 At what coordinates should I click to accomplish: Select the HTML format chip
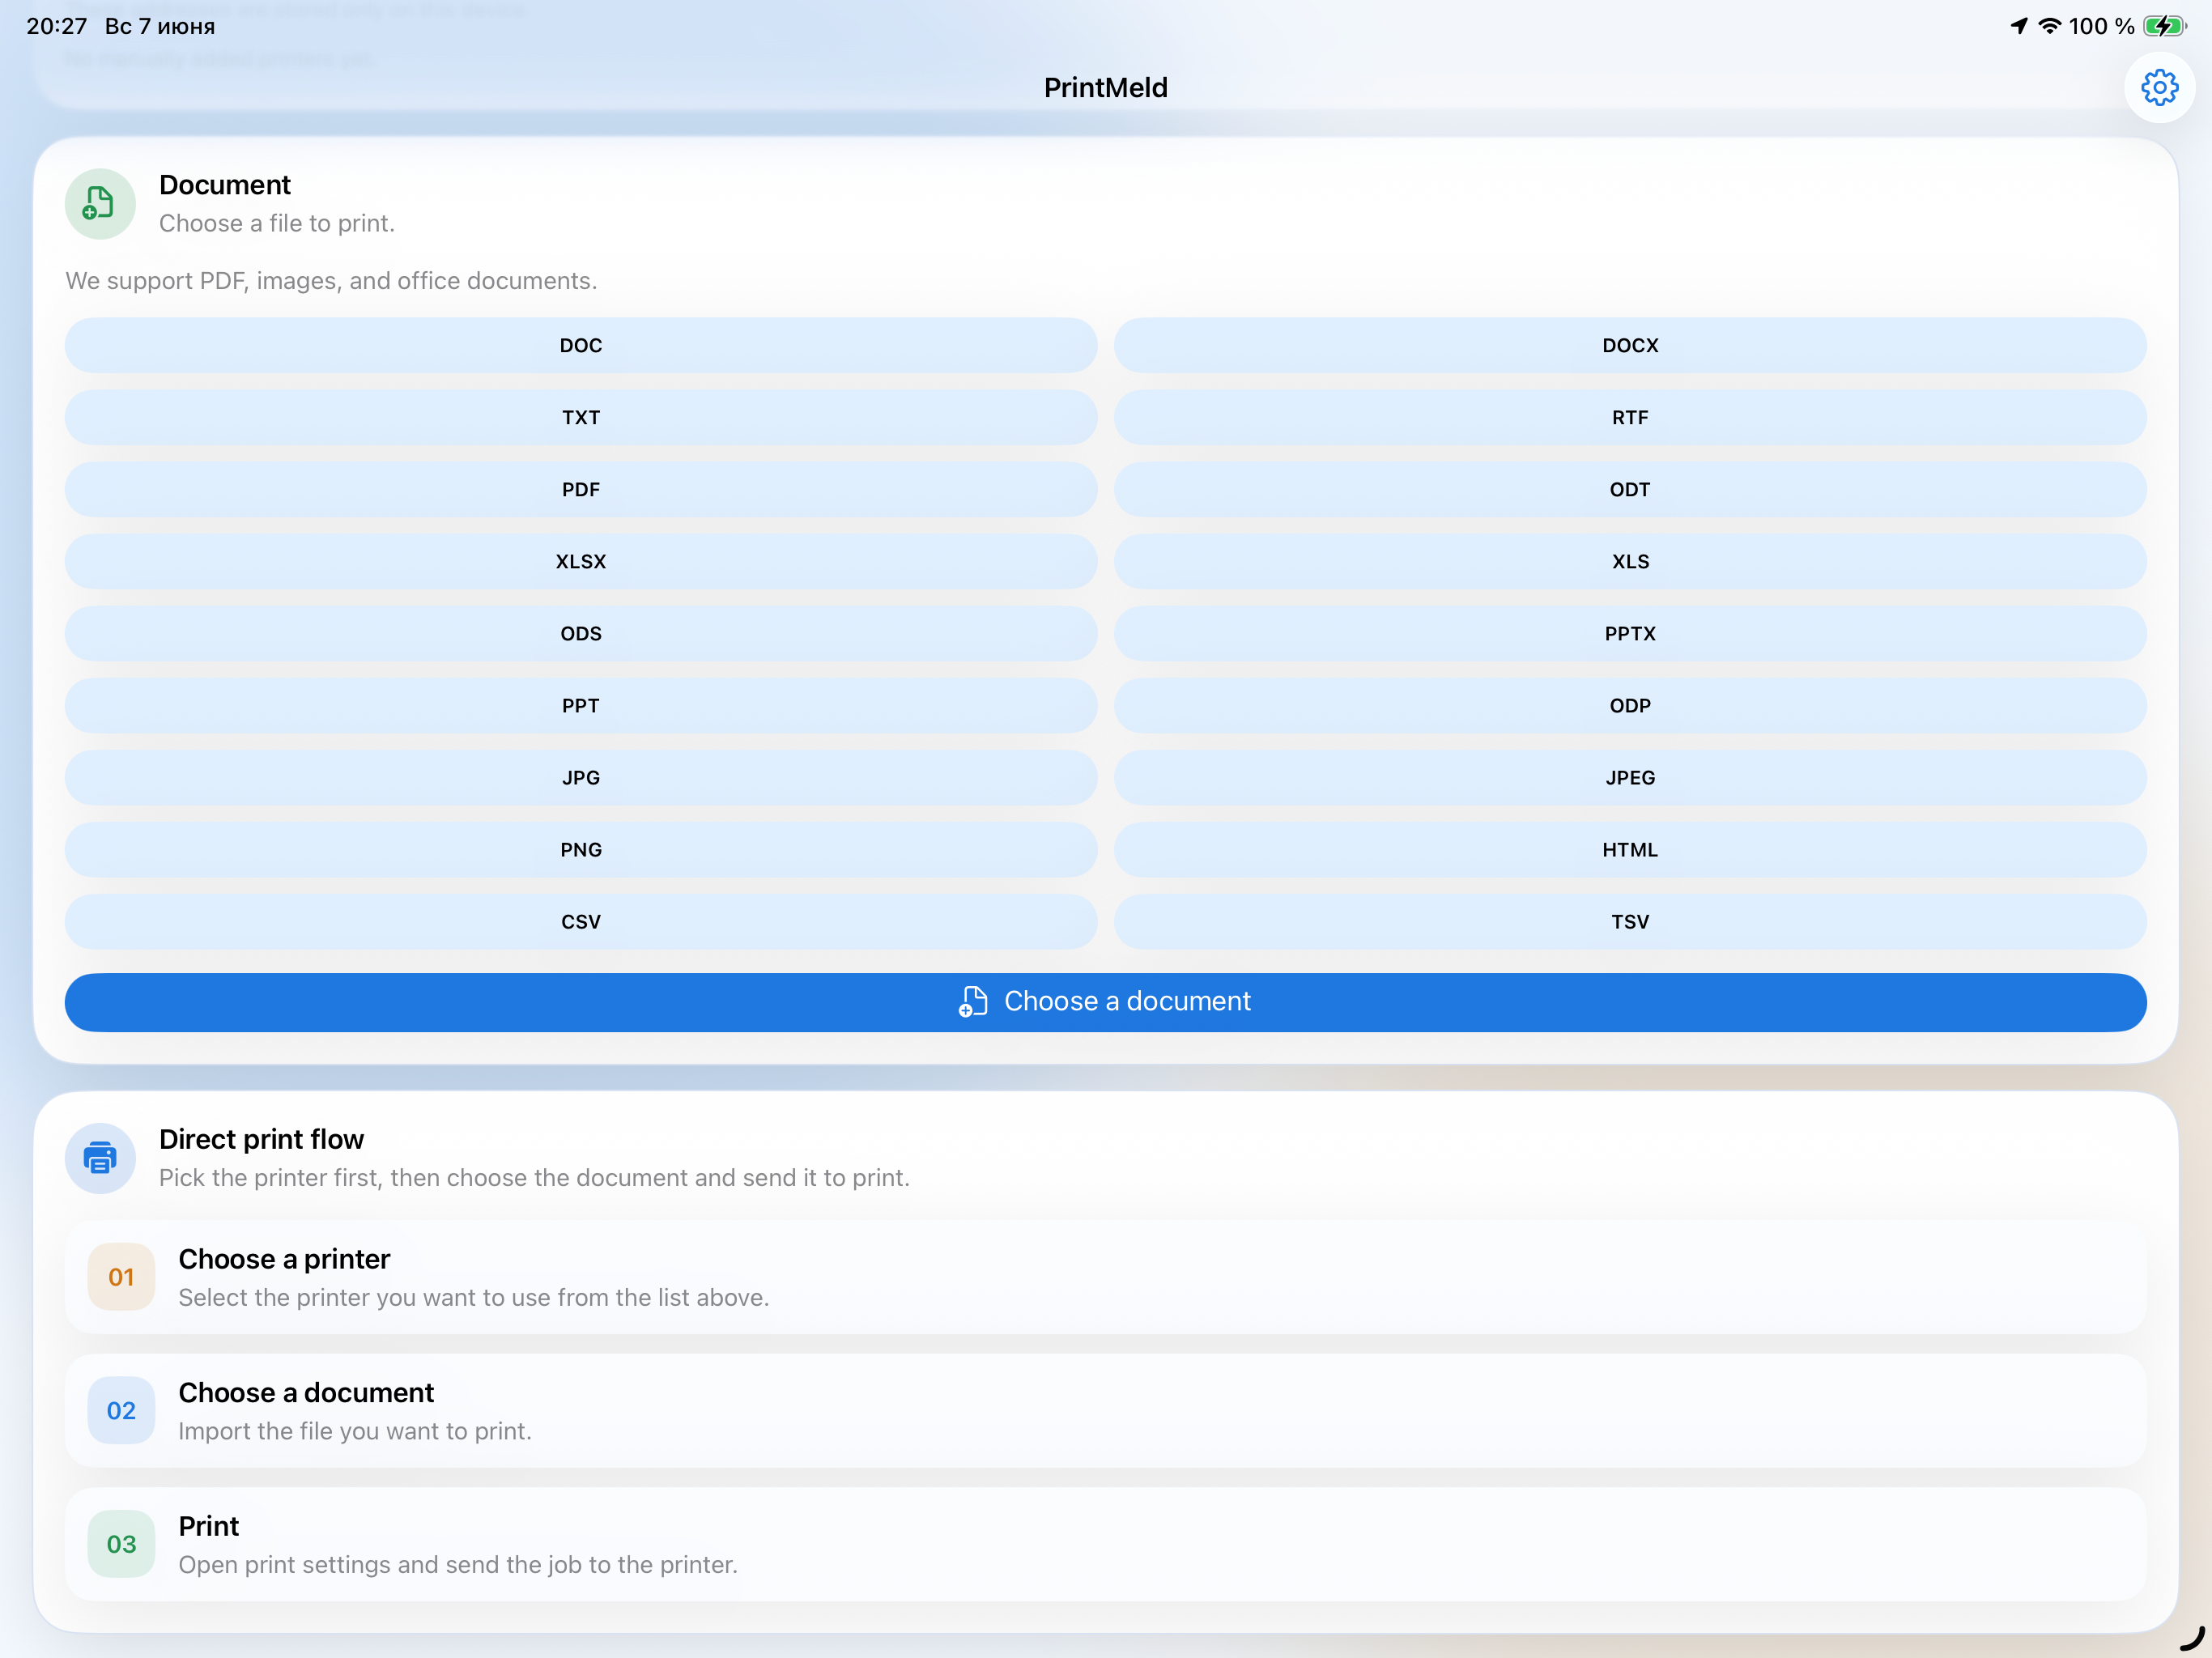point(1630,849)
